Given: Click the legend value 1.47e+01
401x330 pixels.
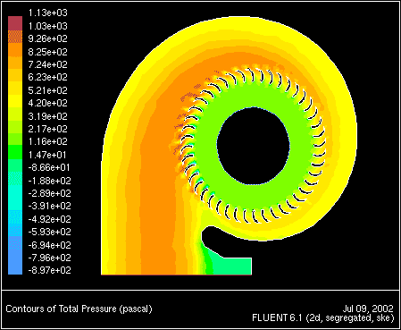Looking at the screenshot, I should click(x=47, y=155).
